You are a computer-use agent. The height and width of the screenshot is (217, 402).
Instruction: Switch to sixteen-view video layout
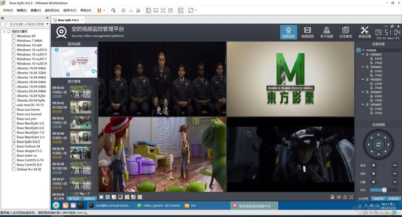140,197
